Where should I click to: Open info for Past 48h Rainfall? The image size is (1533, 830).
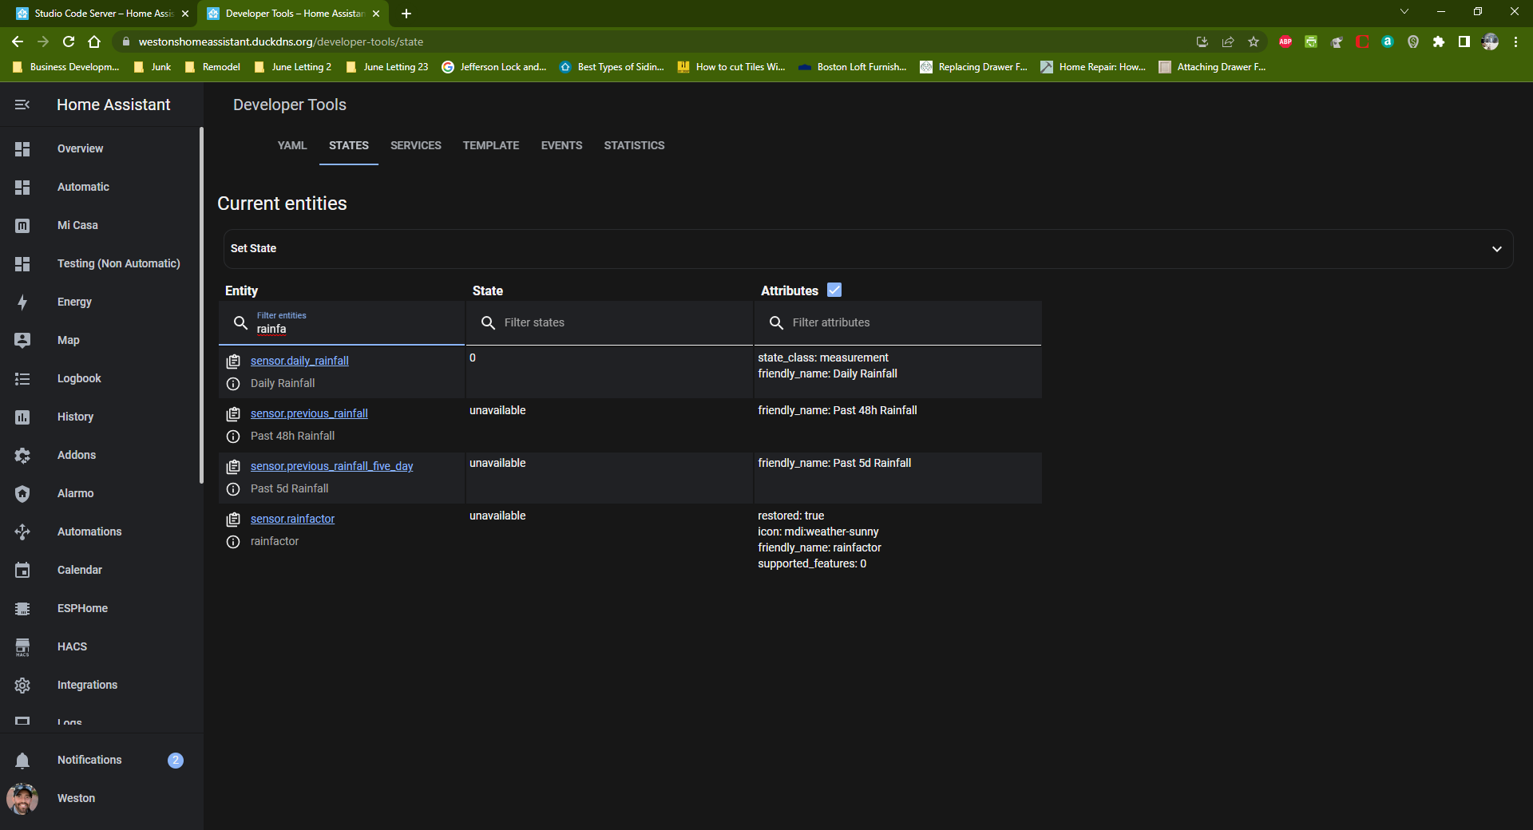coord(233,437)
